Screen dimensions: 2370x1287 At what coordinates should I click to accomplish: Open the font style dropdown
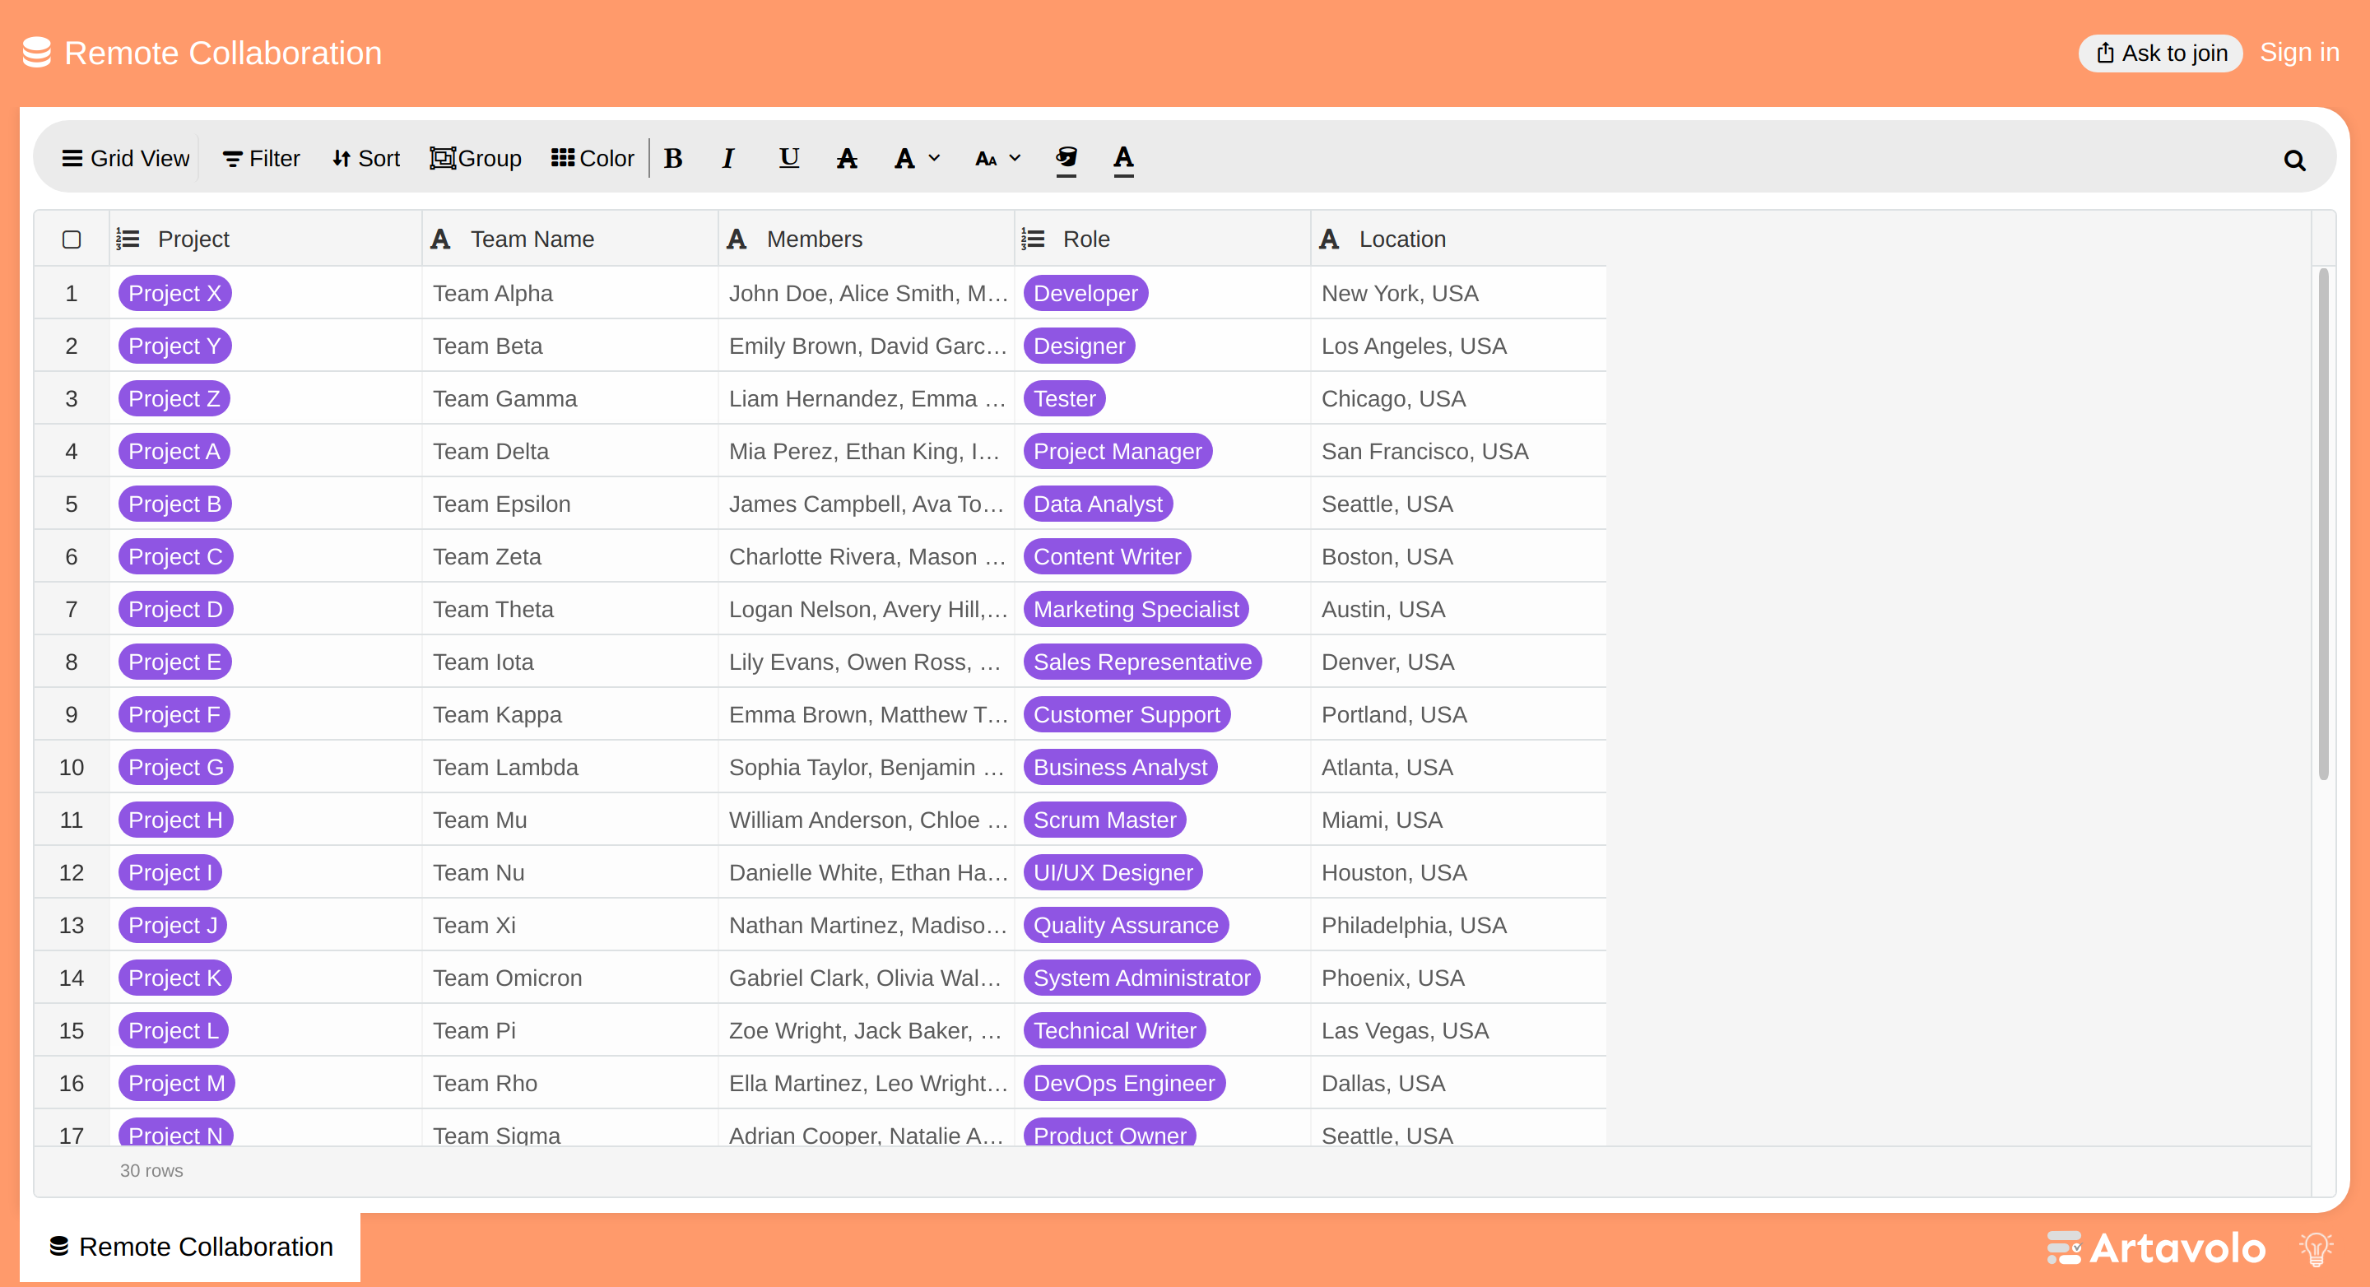pyautogui.click(x=918, y=158)
